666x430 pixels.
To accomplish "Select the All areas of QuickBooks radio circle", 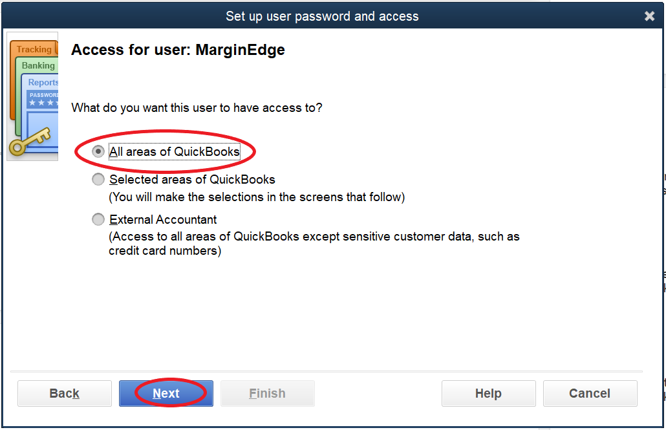I will coord(98,152).
